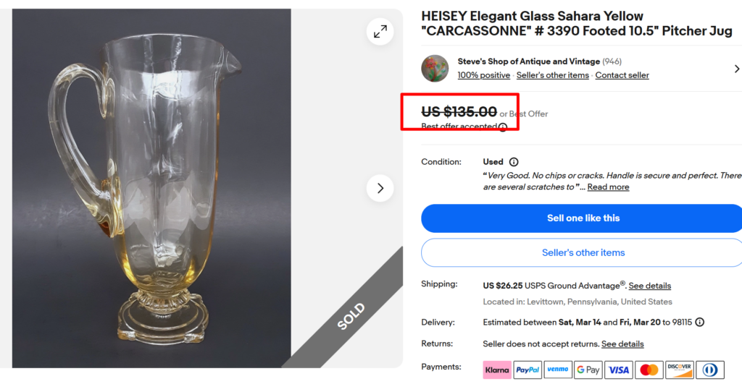Screen dimensions: 742x384
Task: Click the Seller's other items button
Action: pos(583,252)
